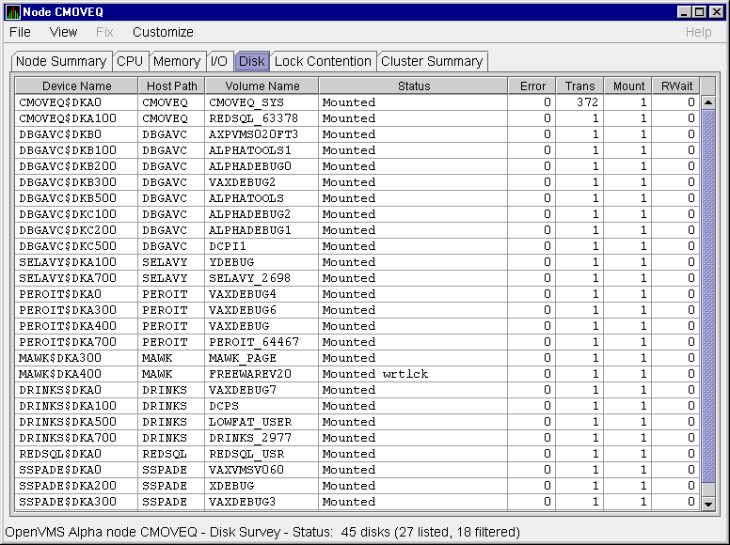Select device MAWK$DKA400
The image size is (730, 545).
pos(60,374)
